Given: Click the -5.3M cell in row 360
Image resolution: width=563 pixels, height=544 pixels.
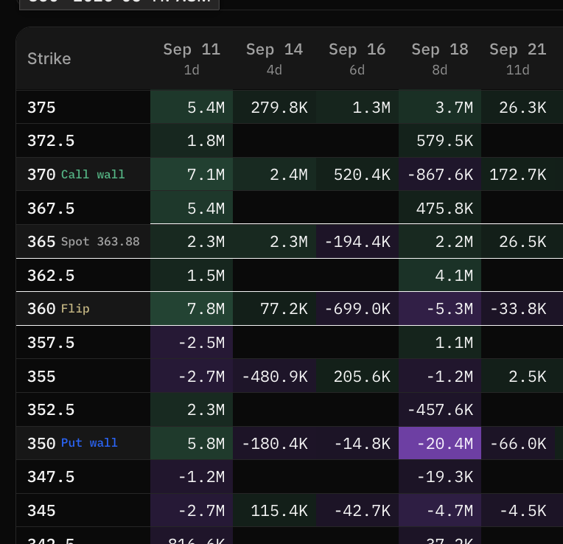Looking at the screenshot, I should click(440, 309).
